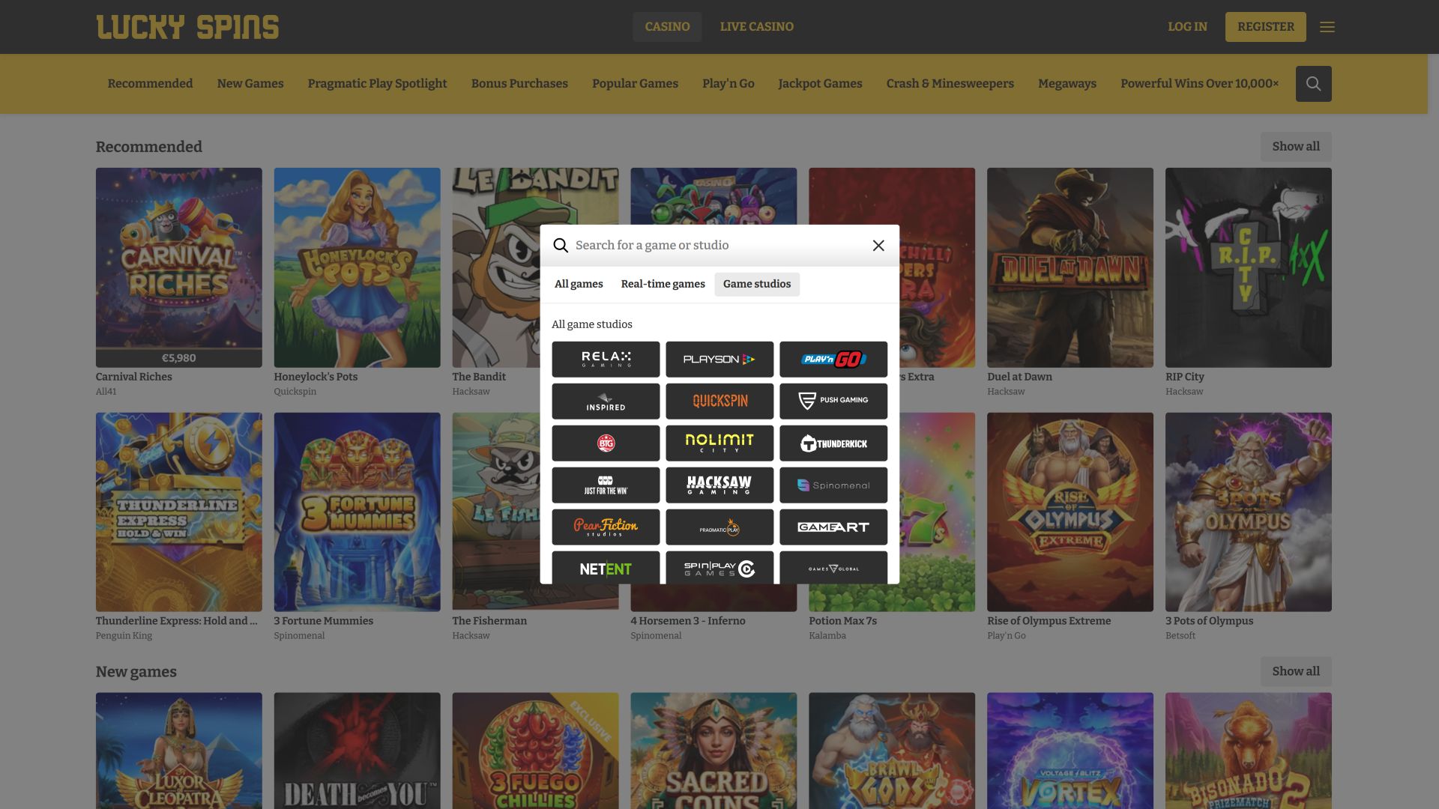Show all New games
This screenshot has height=809, width=1439.
point(1296,672)
